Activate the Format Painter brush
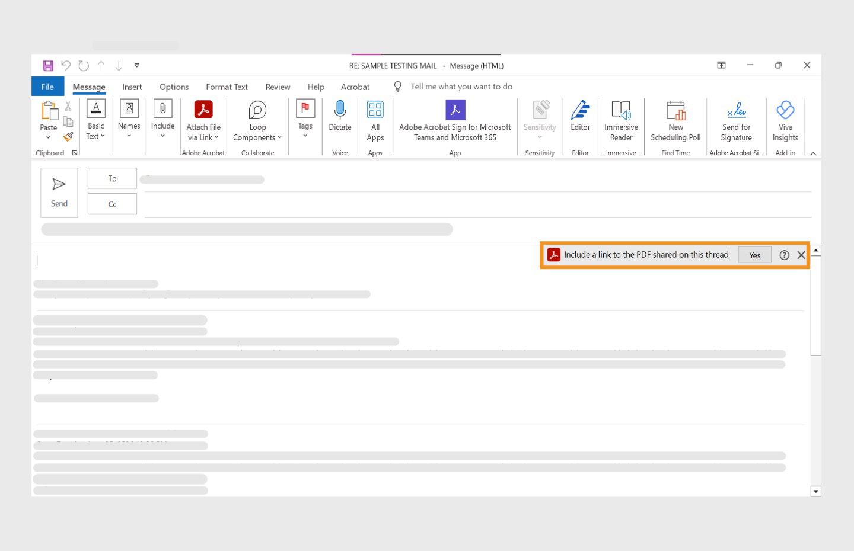 (x=68, y=137)
